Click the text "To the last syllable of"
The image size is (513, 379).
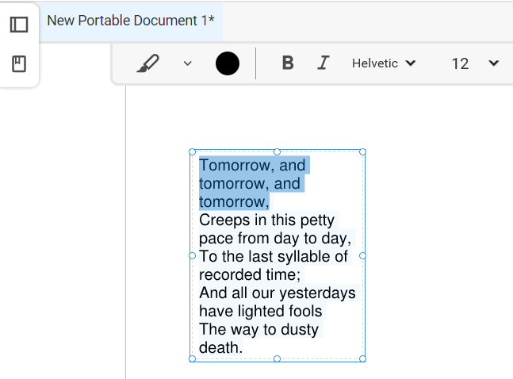pyautogui.click(x=274, y=256)
